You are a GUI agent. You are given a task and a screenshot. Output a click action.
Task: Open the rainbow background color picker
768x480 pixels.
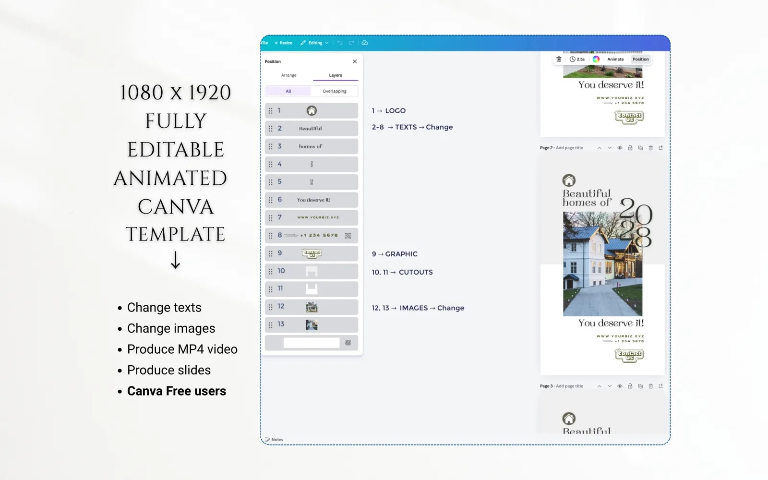(x=596, y=59)
